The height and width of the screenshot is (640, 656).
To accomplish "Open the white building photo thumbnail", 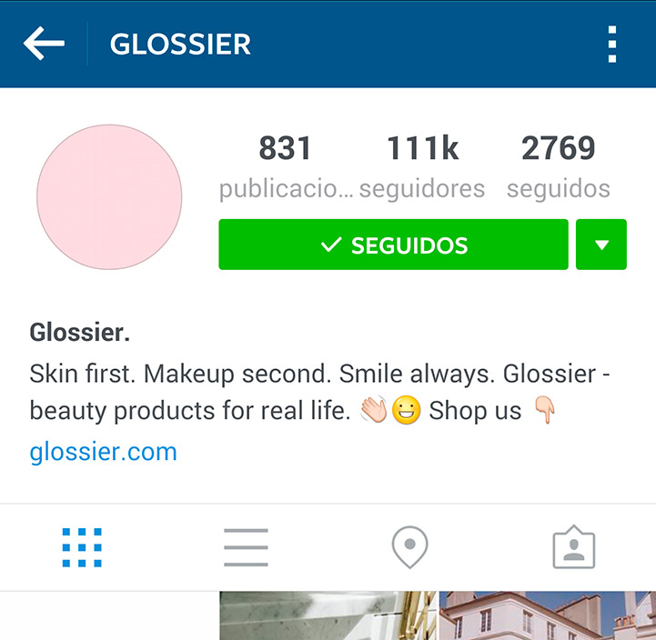I will 547,615.
